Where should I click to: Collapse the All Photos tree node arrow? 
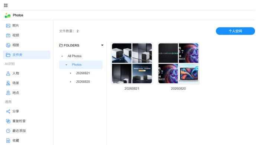(x=62, y=56)
